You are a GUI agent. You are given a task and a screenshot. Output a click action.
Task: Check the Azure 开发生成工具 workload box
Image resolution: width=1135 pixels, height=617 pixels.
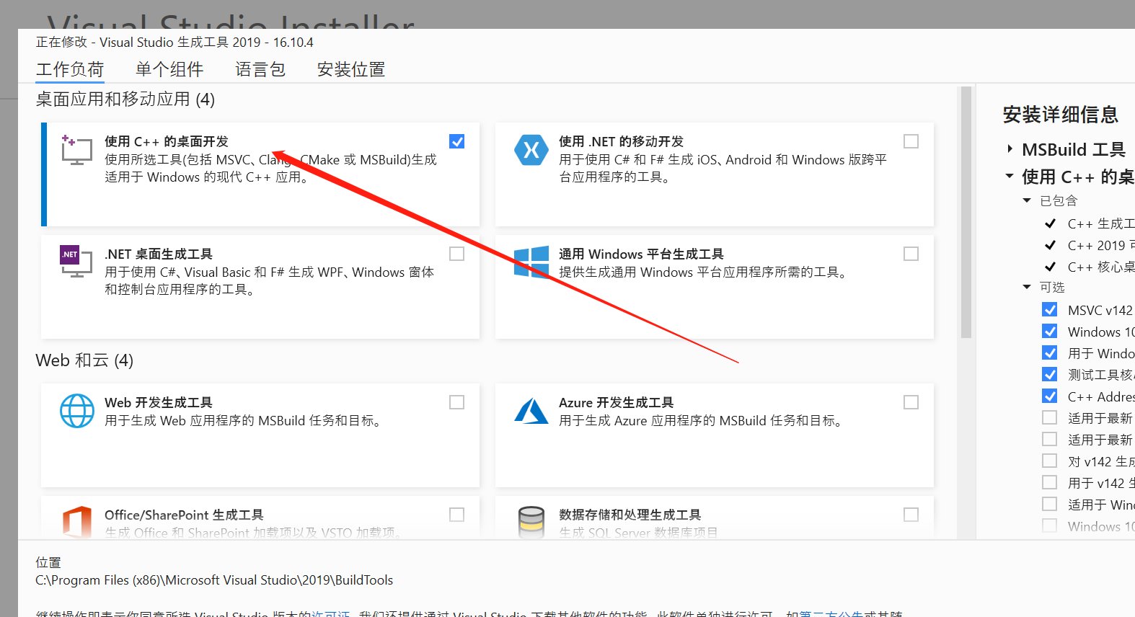coord(911,402)
